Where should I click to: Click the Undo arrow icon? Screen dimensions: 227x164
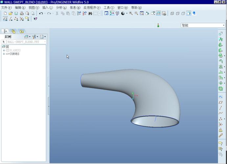pyautogui.click(x=41, y=13)
